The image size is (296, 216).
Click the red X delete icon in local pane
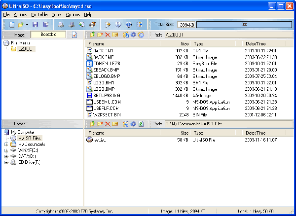(107, 124)
